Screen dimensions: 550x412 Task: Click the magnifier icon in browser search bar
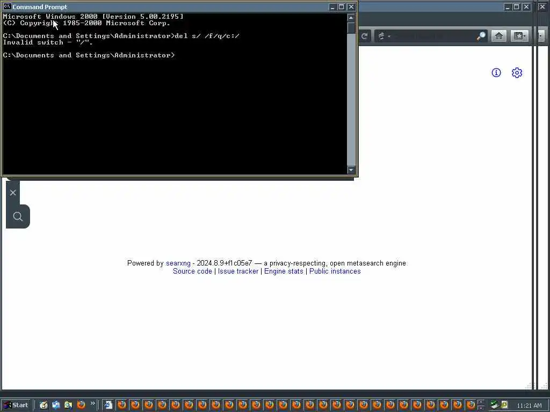click(481, 36)
